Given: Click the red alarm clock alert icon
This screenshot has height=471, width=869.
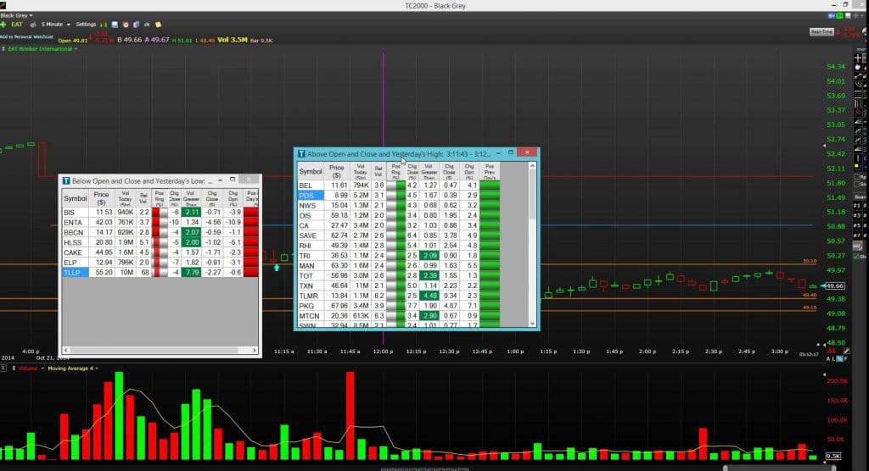Looking at the screenshot, I should tap(126, 25).
